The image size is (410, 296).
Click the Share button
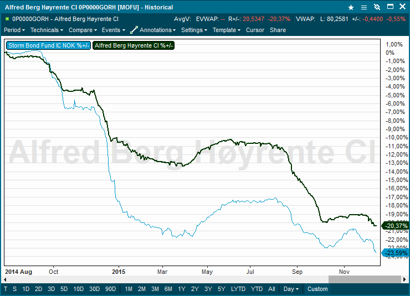[278, 30]
